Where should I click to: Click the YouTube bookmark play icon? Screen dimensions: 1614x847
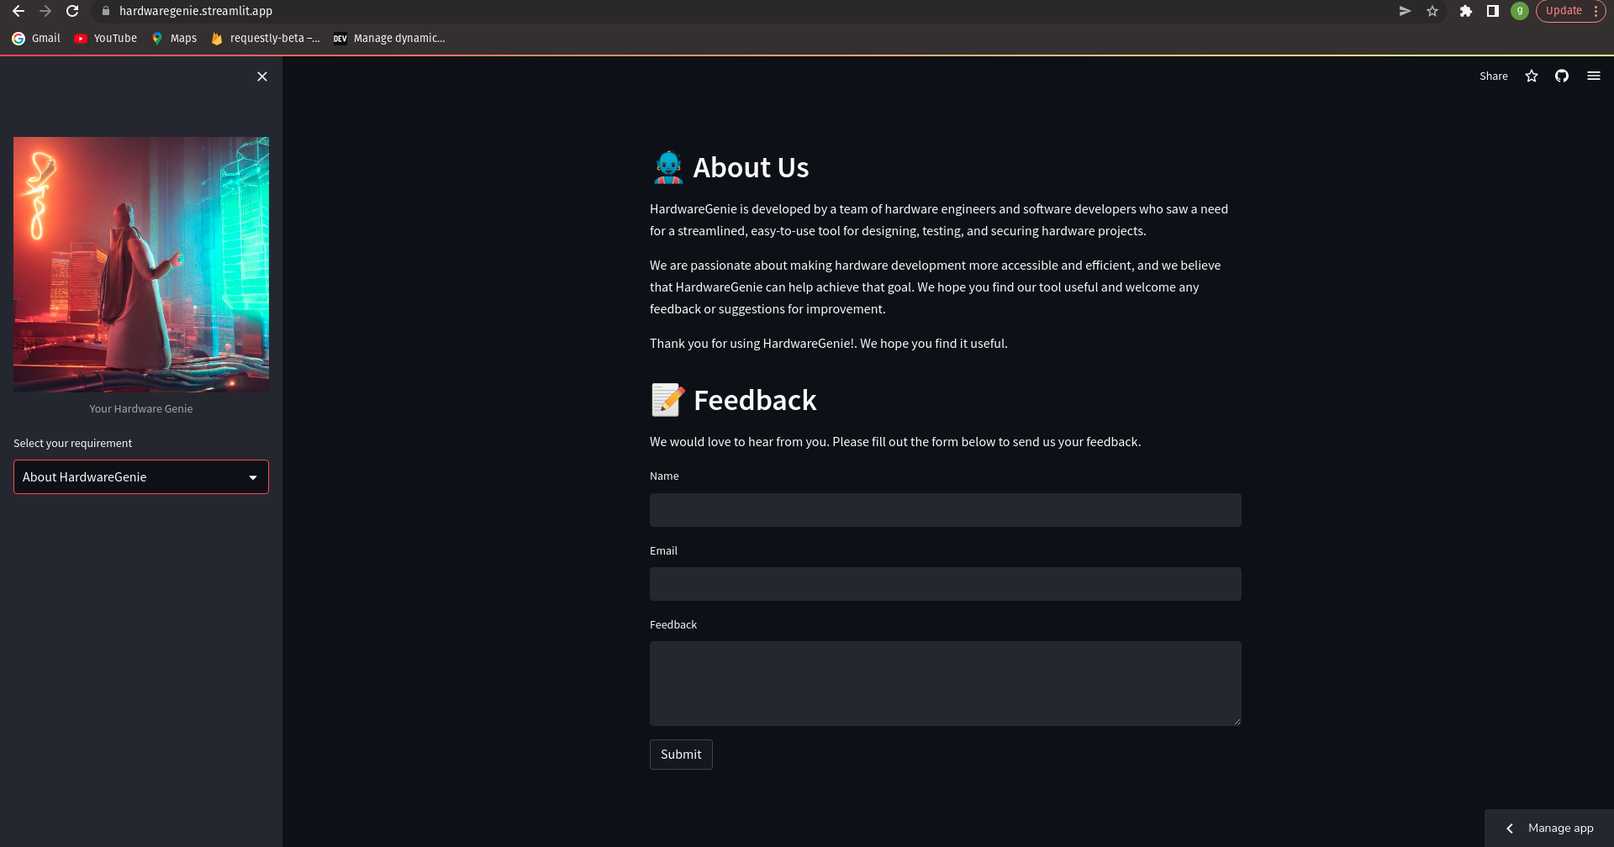81,38
